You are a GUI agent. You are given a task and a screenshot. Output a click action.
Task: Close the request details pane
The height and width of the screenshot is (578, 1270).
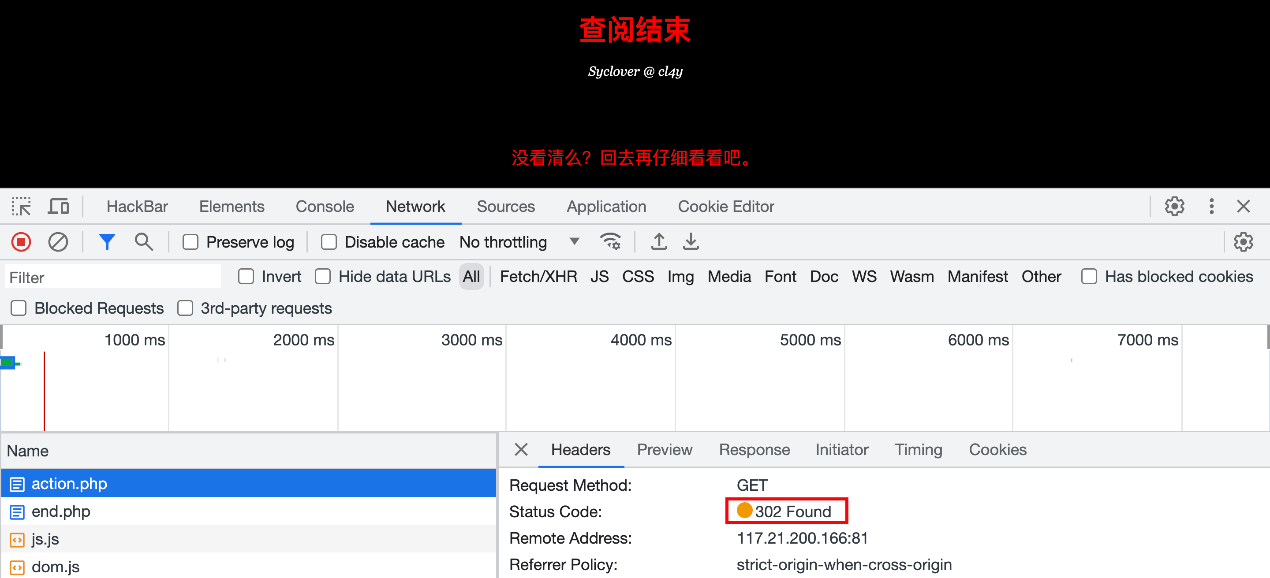point(521,449)
